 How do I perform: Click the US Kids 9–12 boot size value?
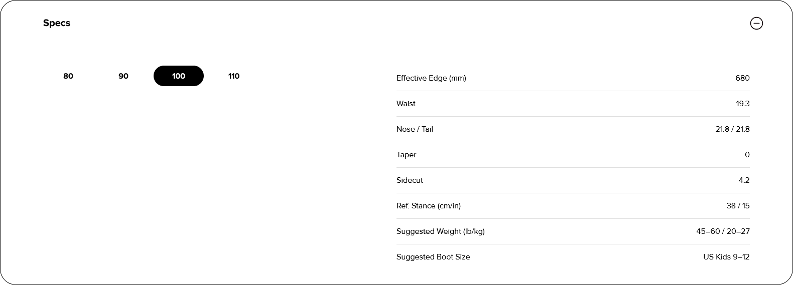(x=726, y=257)
